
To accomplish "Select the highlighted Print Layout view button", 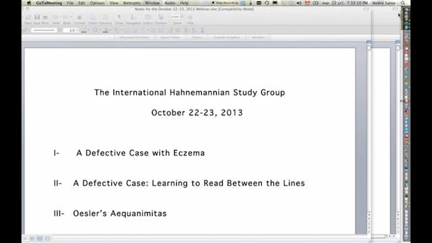I will click(40, 238).
